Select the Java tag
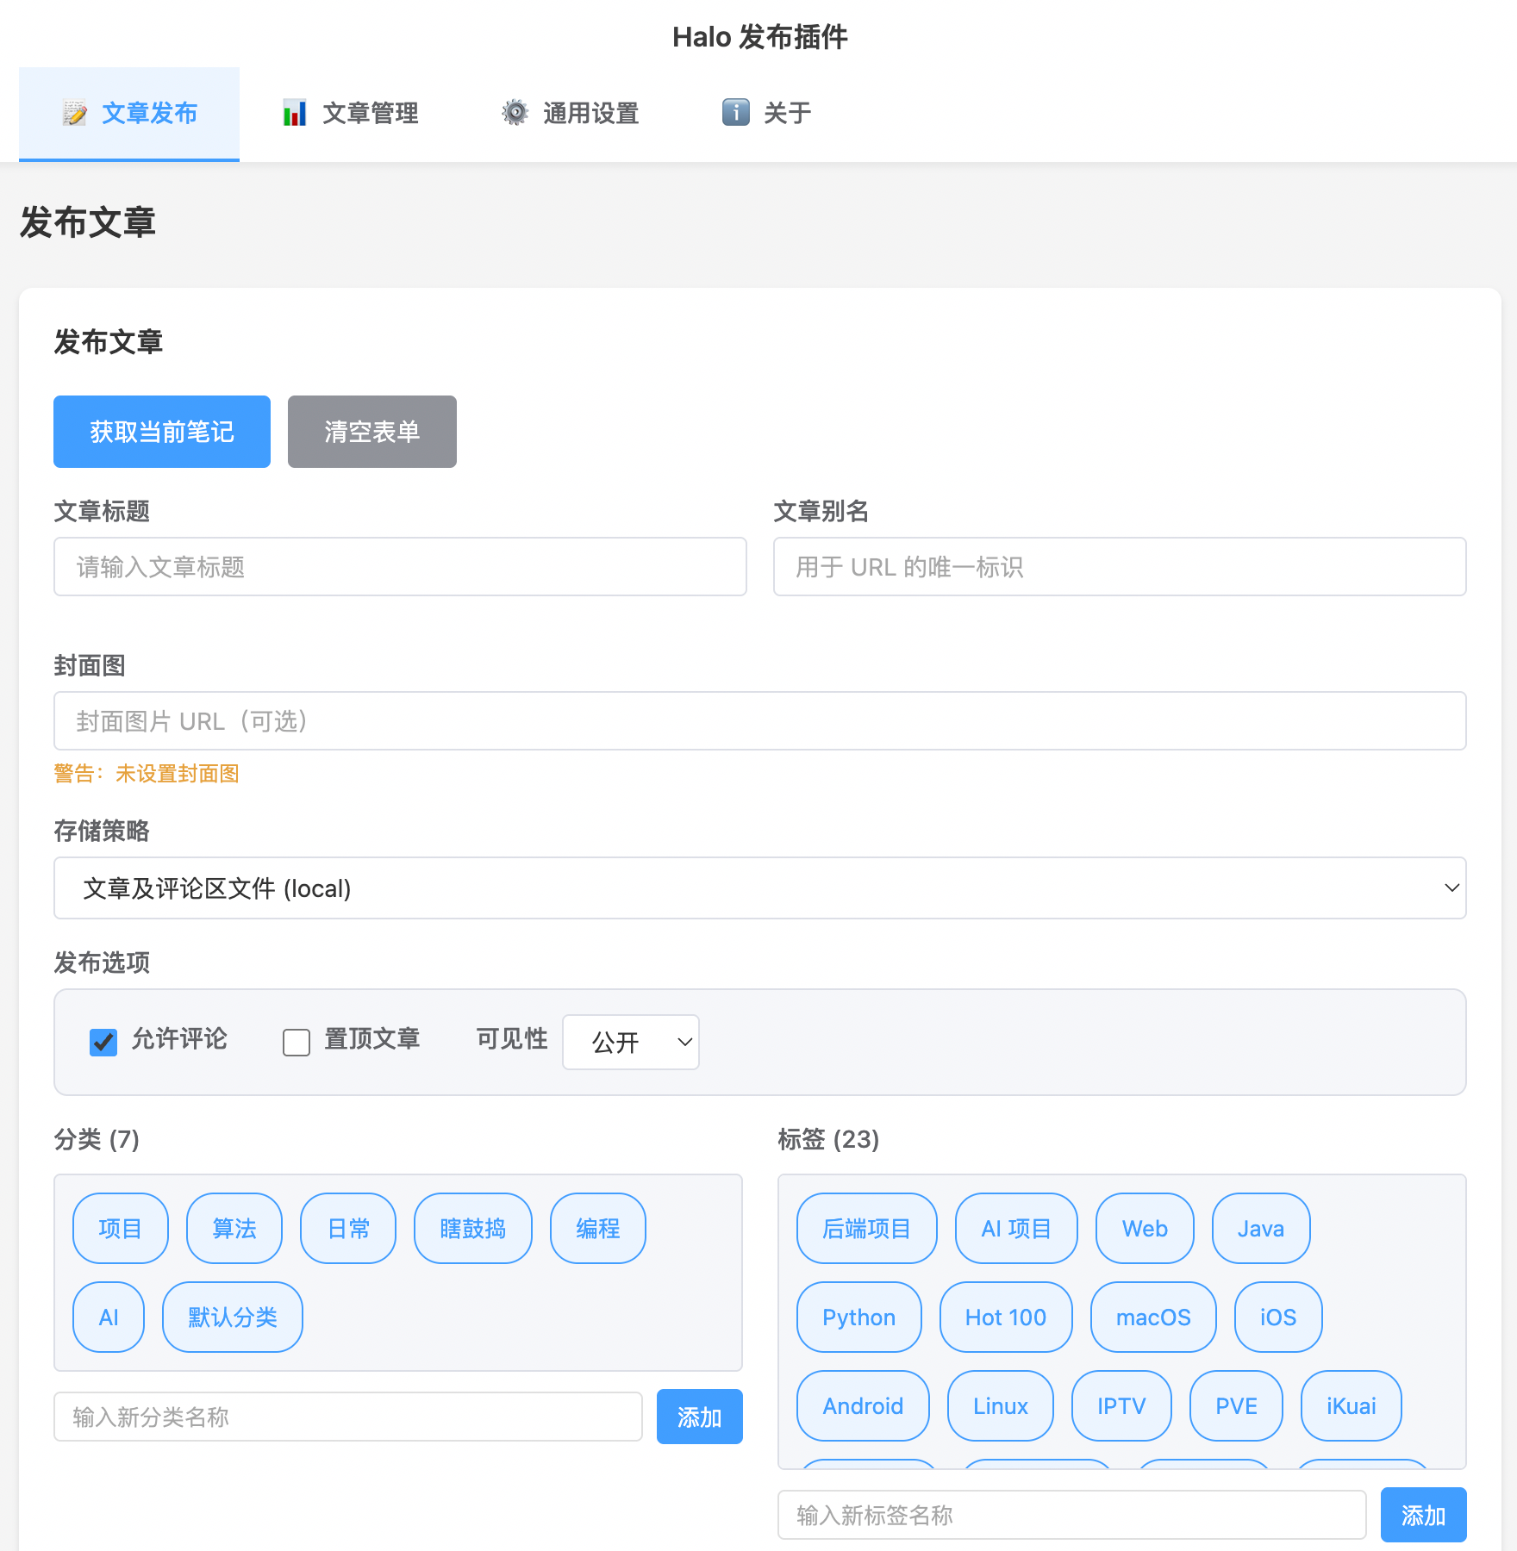Viewport: 1517px width, 1551px height. pos(1261,1229)
